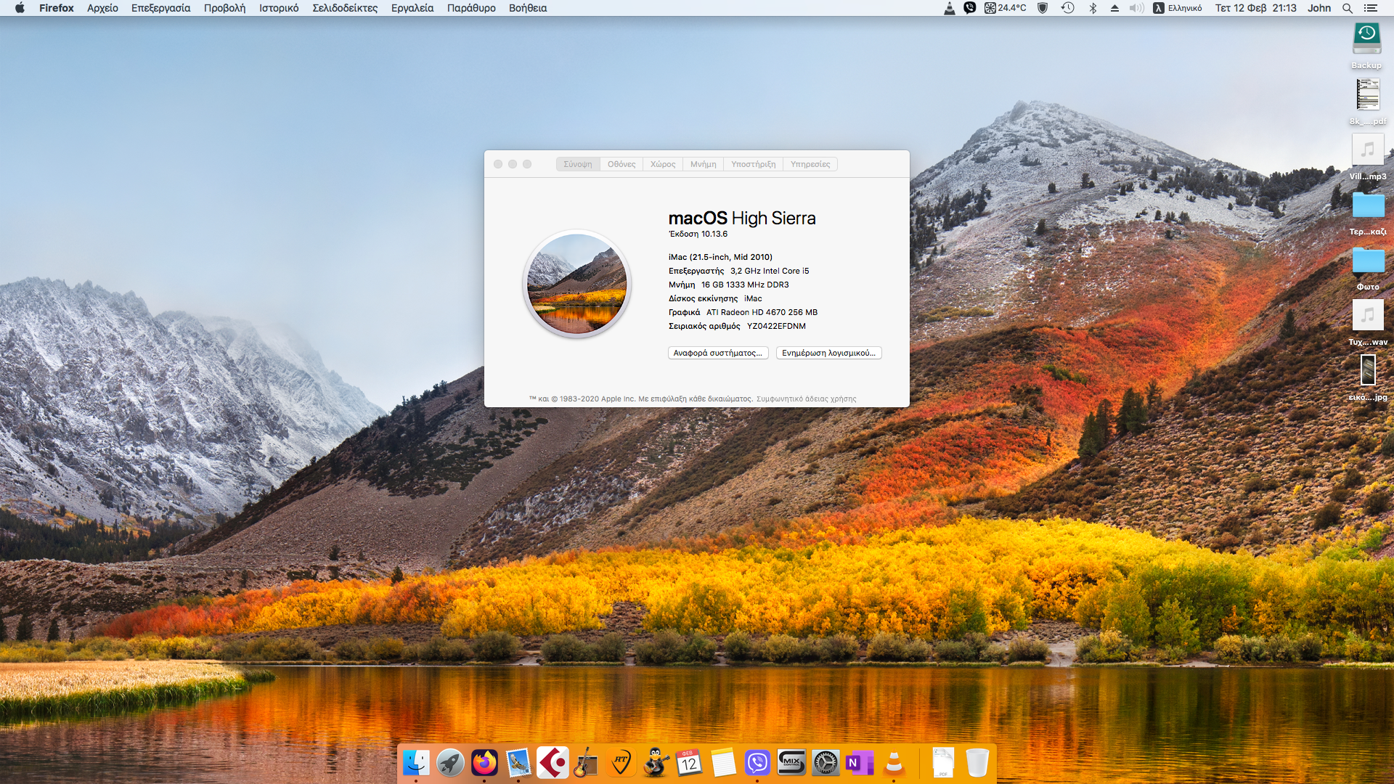This screenshot has height=784, width=1394.
Task: Switch to the Οθόνες tab
Action: pos(621,164)
